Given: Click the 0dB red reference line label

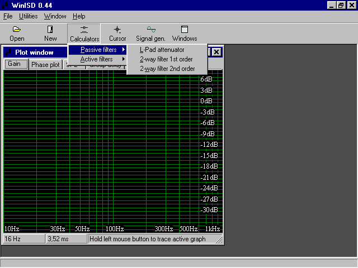Looking at the screenshot, I should click(206, 101).
